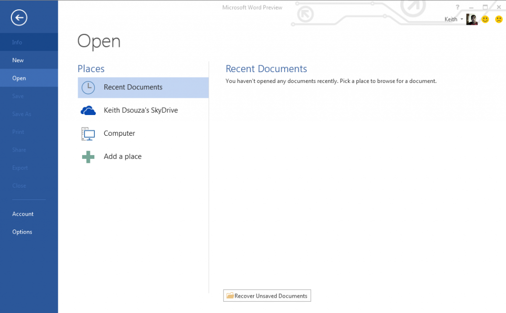Open the Export page
Viewport: 506px width, 313px height.
29,168
